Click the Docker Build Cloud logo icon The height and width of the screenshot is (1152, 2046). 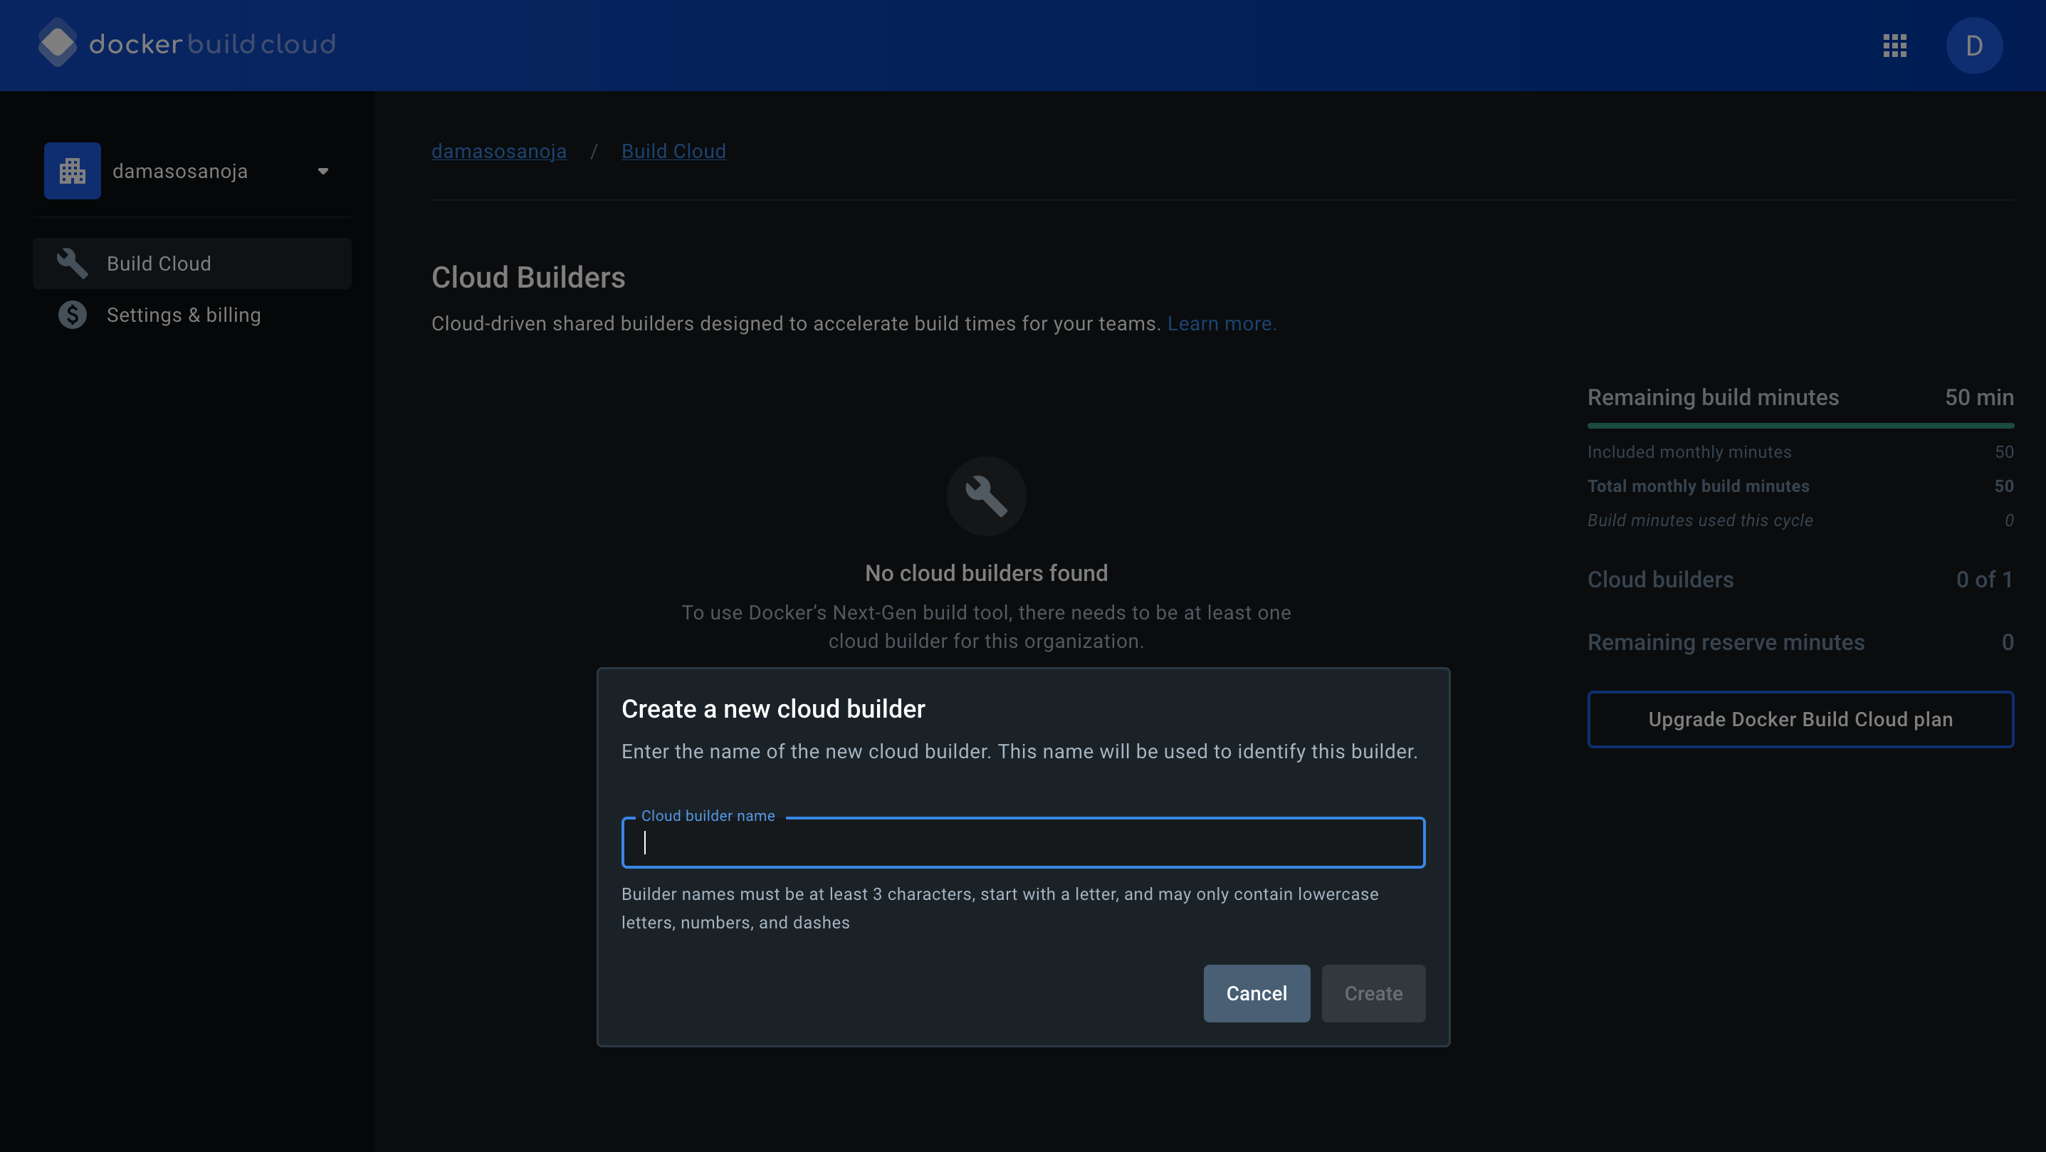57,43
